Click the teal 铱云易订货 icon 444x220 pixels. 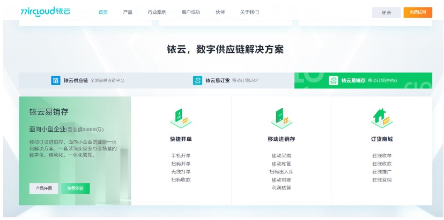197,80
